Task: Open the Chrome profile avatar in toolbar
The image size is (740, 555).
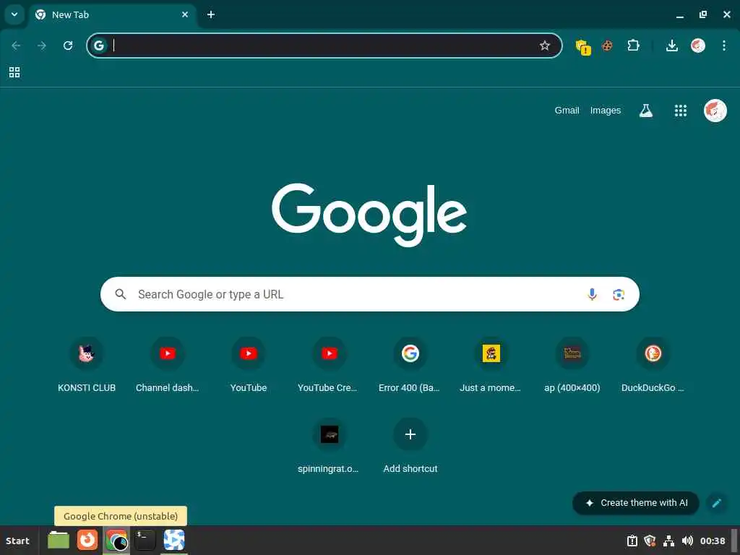Action: click(698, 46)
